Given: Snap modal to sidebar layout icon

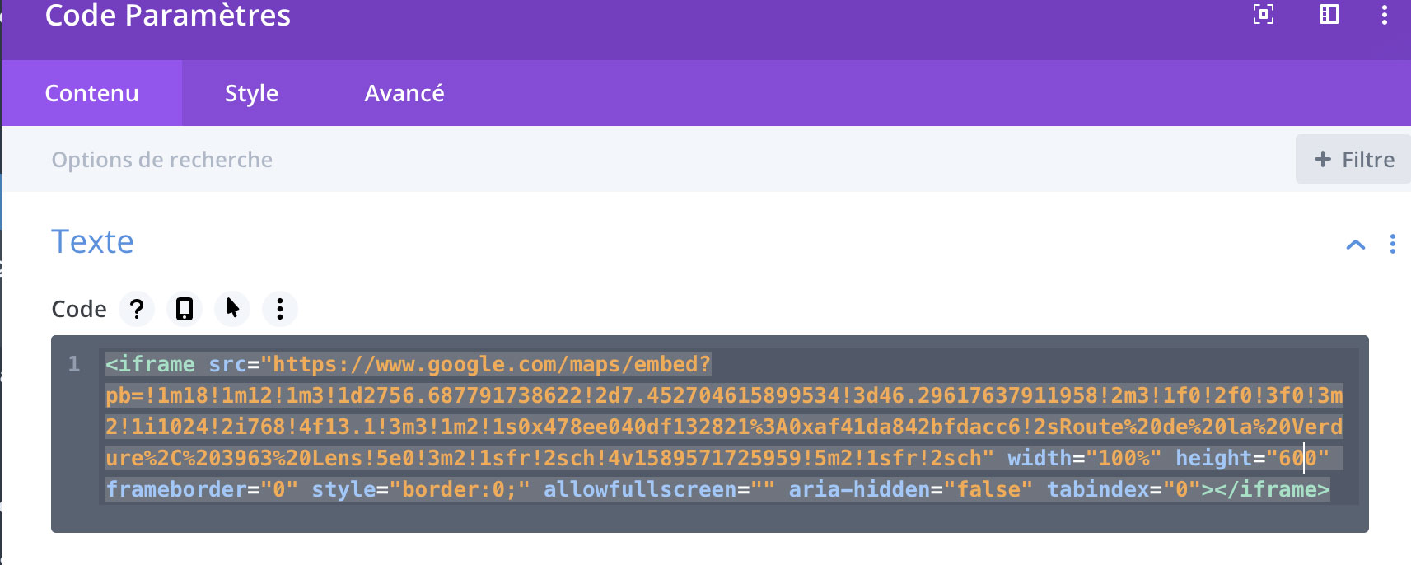Looking at the screenshot, I should pos(1329,14).
